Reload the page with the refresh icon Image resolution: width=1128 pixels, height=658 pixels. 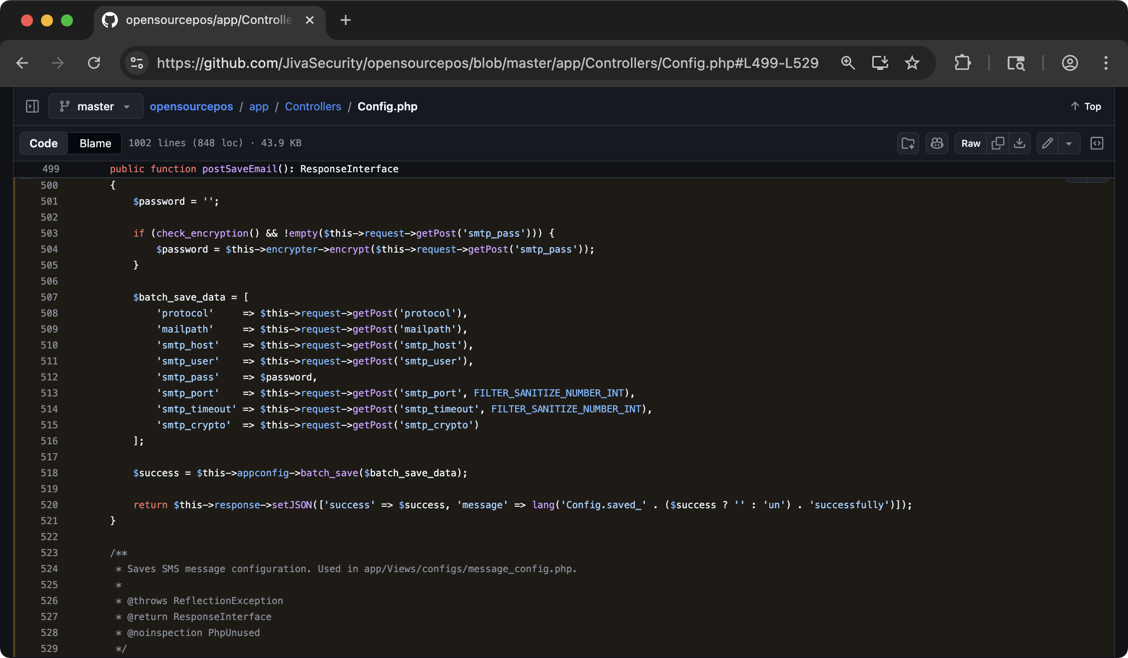(94, 63)
